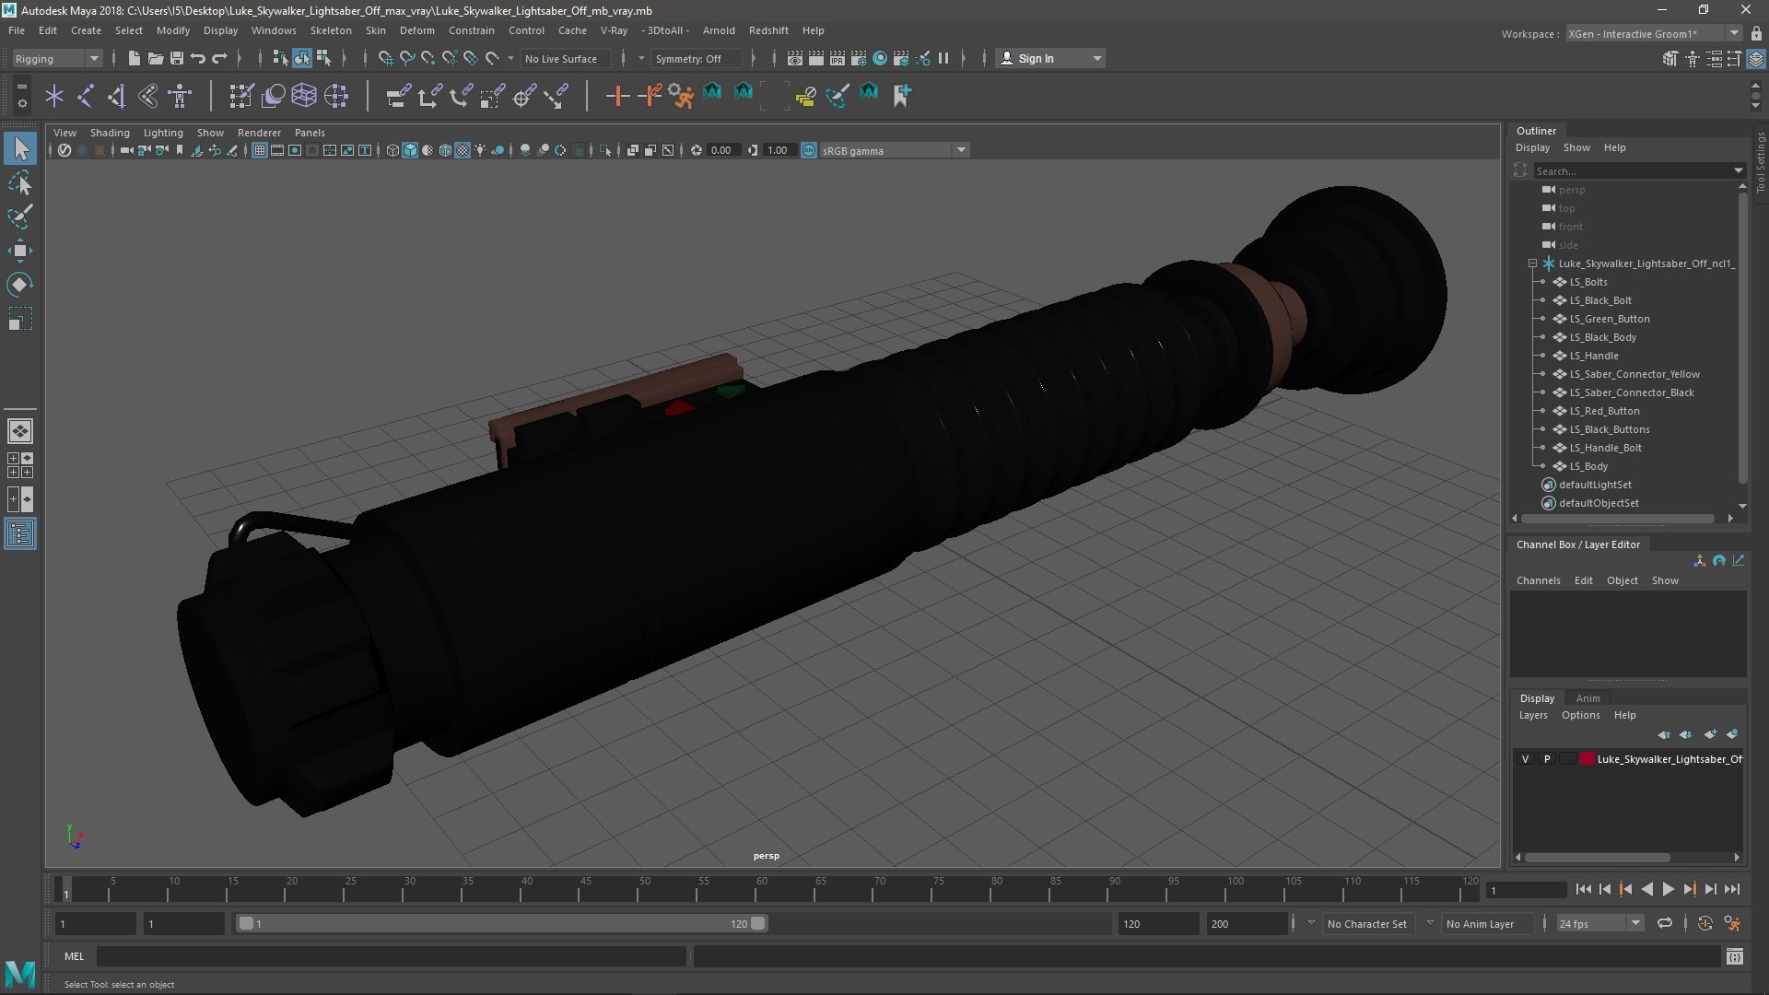The image size is (1769, 995).
Task: Activate the Move tool in toolbox
Action: point(20,251)
